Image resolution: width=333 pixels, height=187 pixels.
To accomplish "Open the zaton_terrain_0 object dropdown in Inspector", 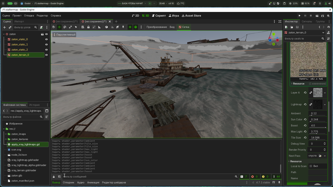I will (x=323, y=33).
